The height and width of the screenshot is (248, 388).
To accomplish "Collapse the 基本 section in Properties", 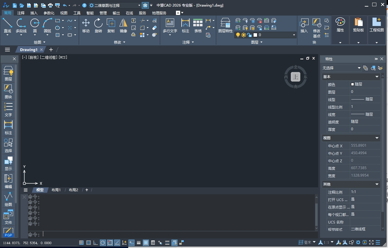I will point(377,77).
